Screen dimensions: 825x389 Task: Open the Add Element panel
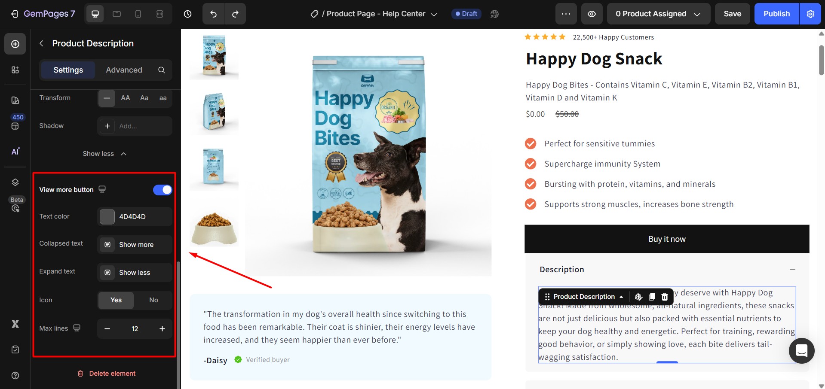click(x=15, y=44)
